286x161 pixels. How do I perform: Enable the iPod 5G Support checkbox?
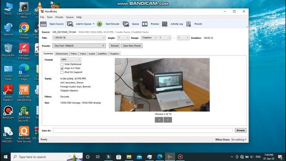pyautogui.click(x=62, y=72)
